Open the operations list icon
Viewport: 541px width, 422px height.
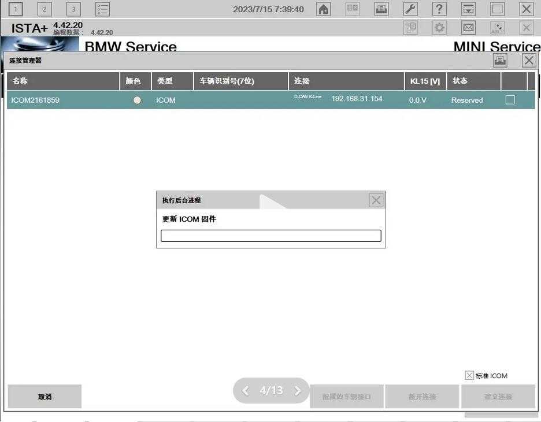coord(103,9)
